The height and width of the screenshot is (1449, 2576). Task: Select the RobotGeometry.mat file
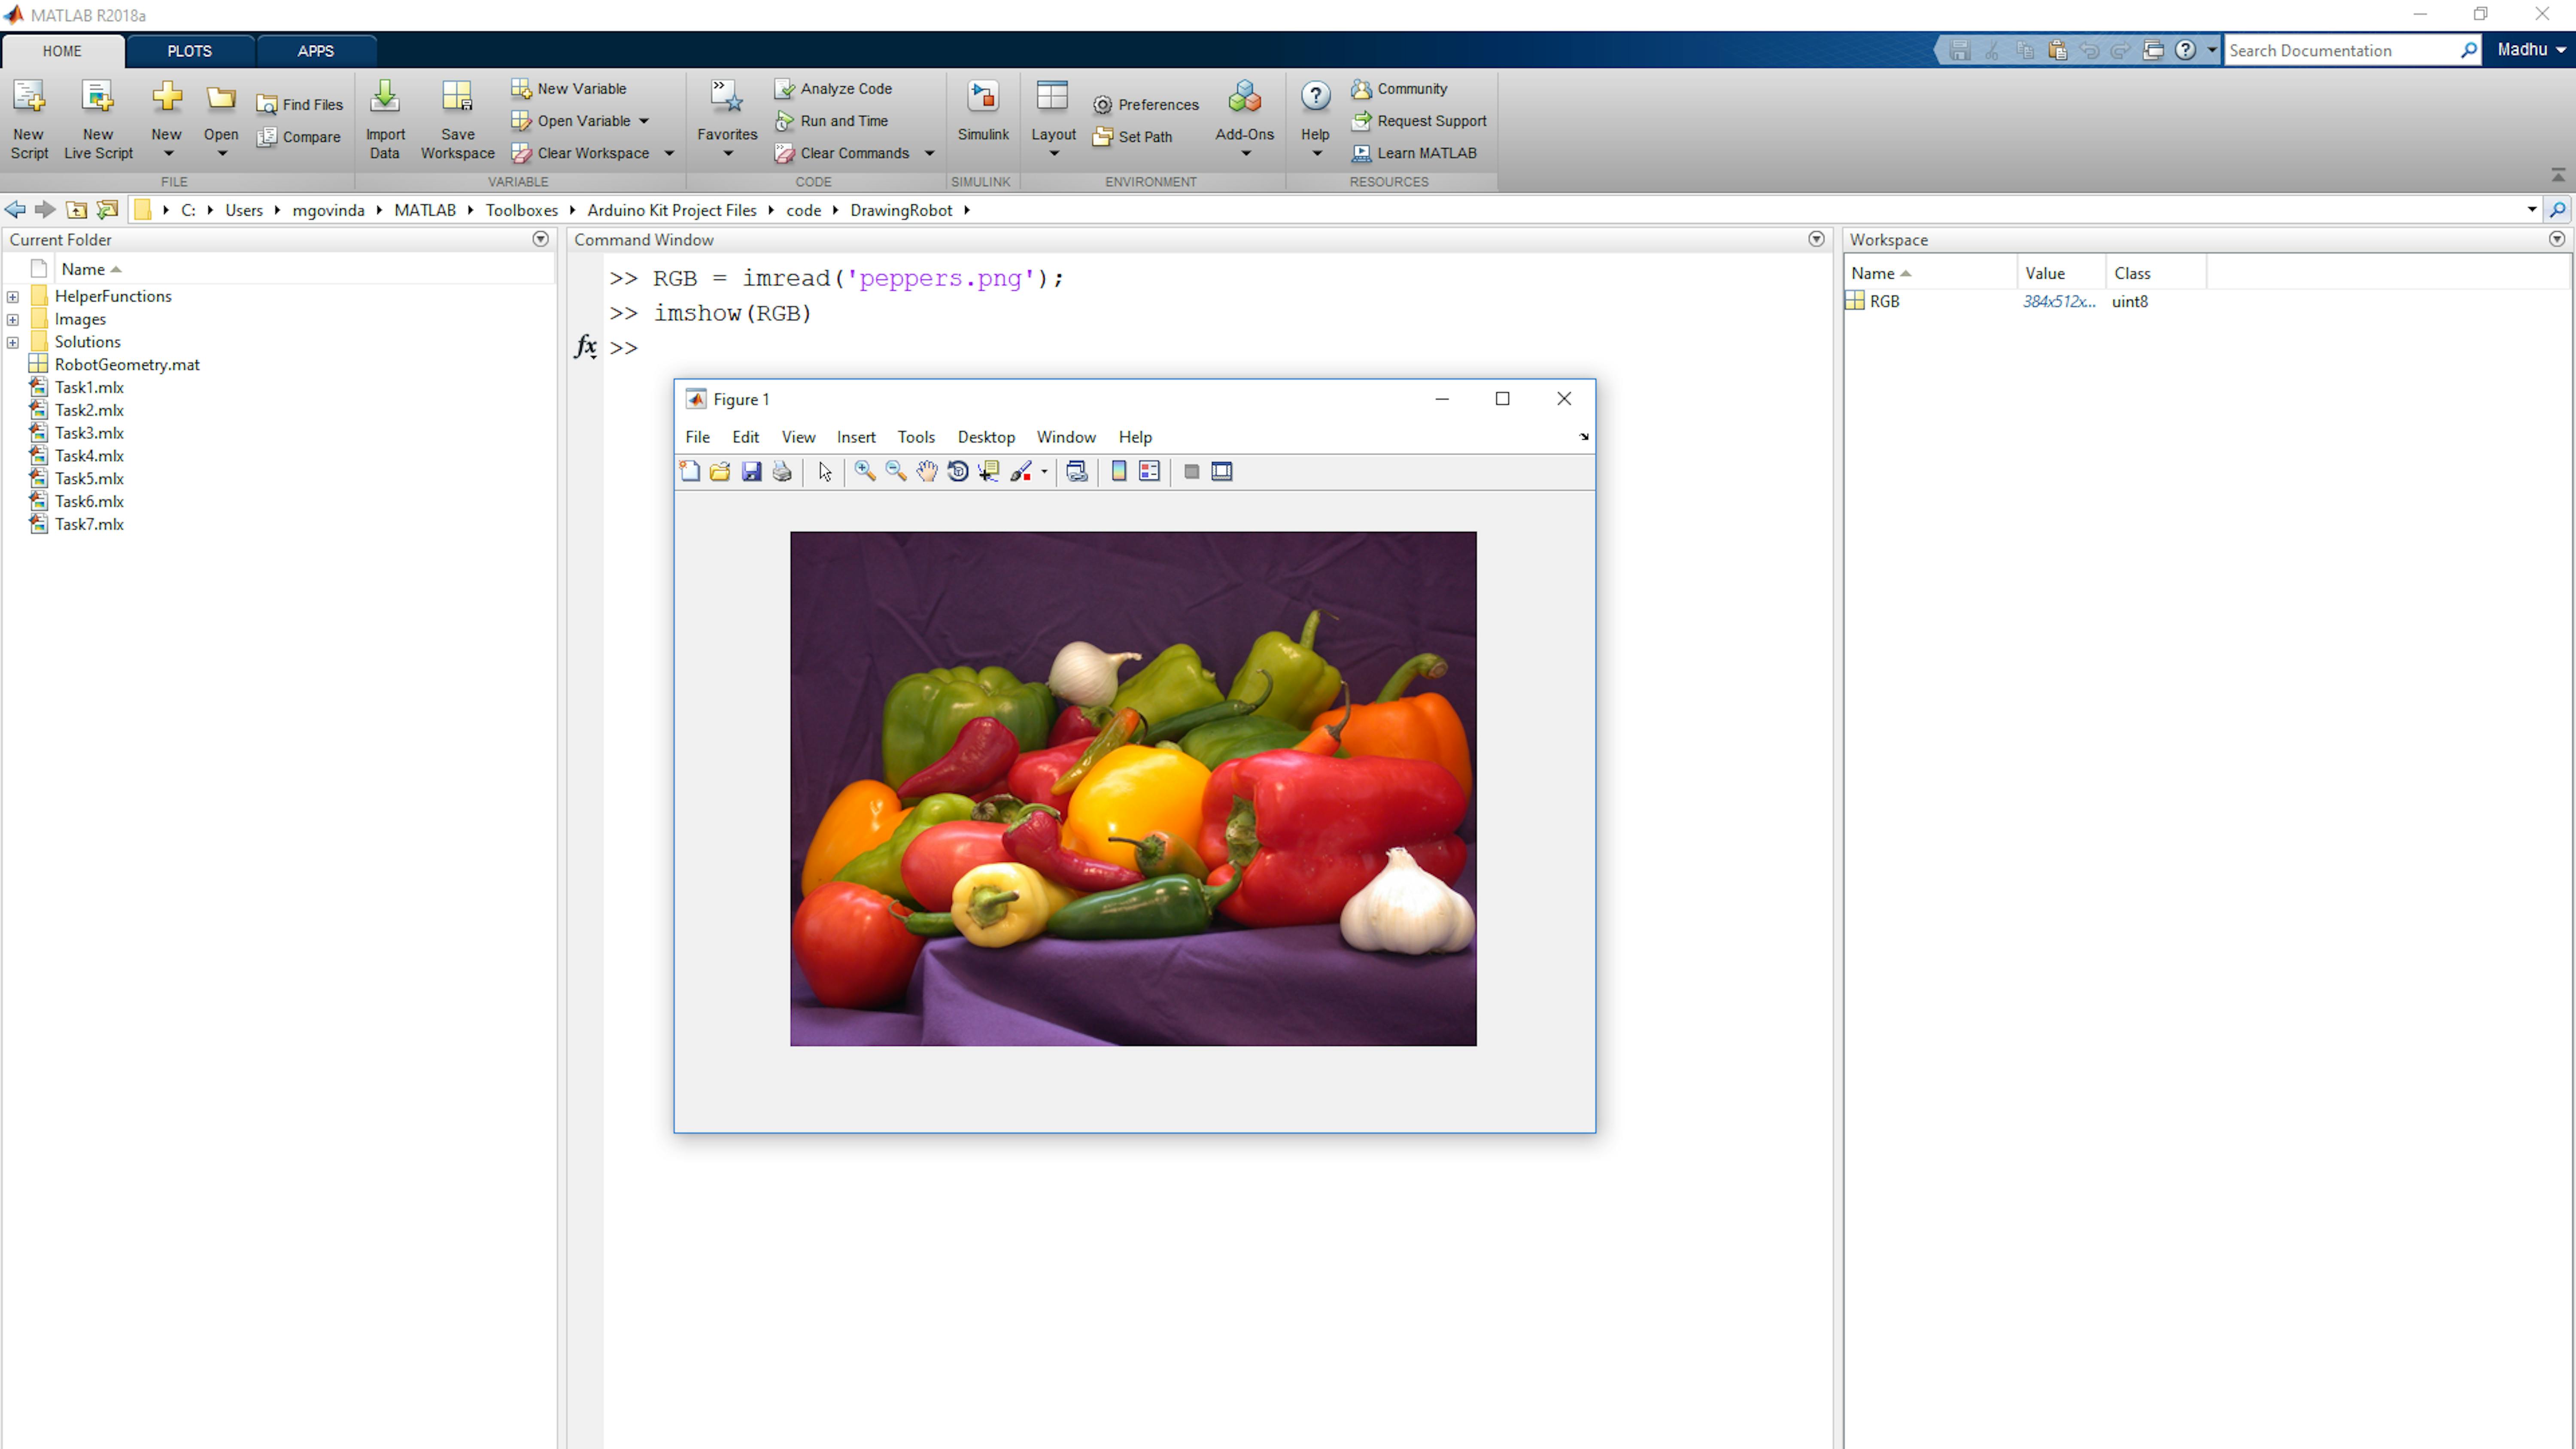127,365
